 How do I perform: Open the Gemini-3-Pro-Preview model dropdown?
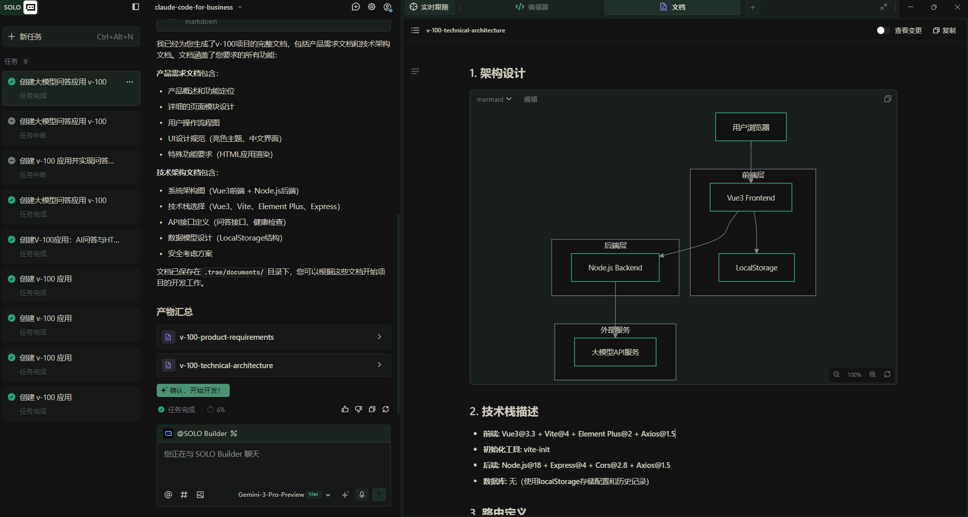click(x=284, y=495)
